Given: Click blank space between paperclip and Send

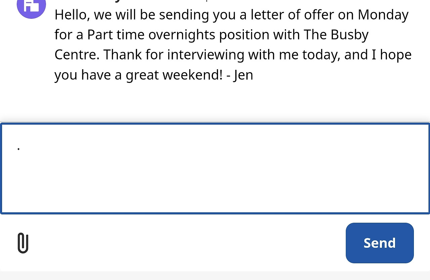Looking at the screenshot, I should pyautogui.click(x=185, y=243).
